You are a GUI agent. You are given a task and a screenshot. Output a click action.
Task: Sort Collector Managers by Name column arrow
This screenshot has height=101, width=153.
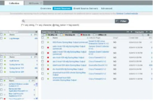(31, 35)
